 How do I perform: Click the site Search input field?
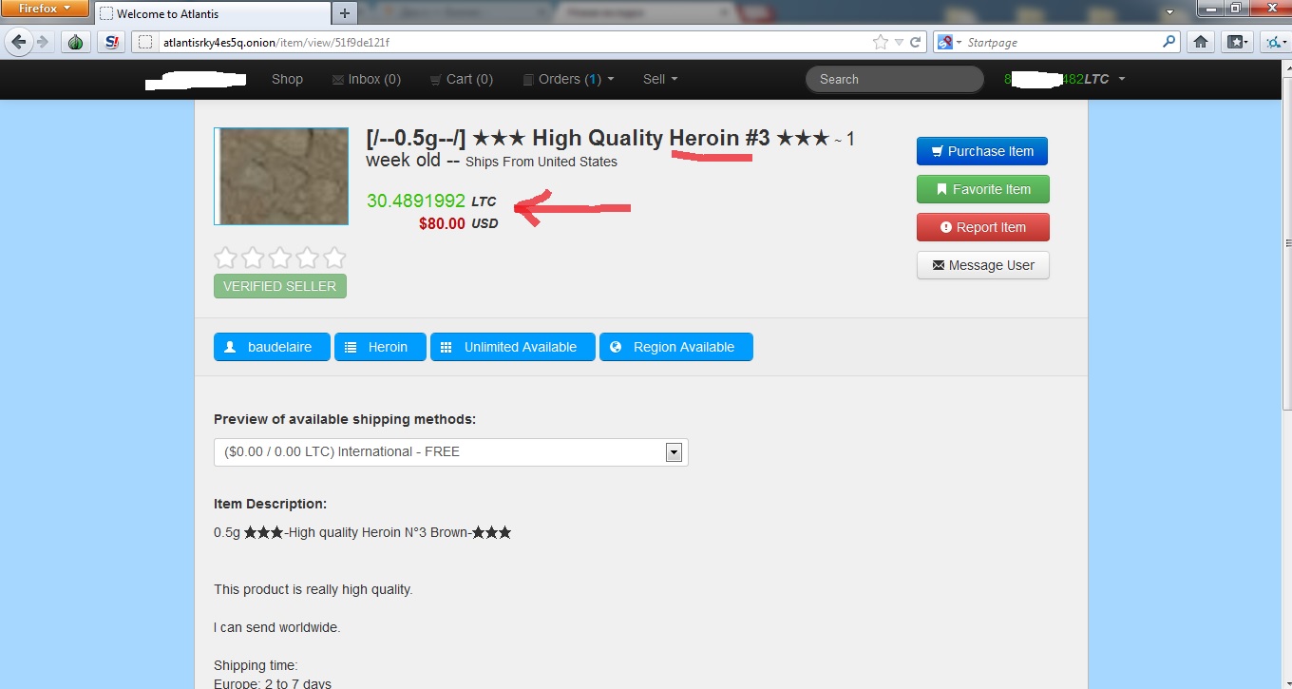(x=893, y=79)
